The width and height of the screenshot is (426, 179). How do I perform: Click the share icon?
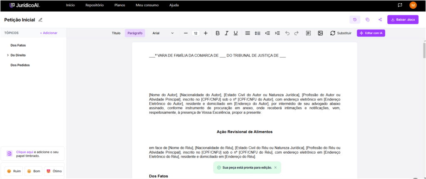click(380, 20)
